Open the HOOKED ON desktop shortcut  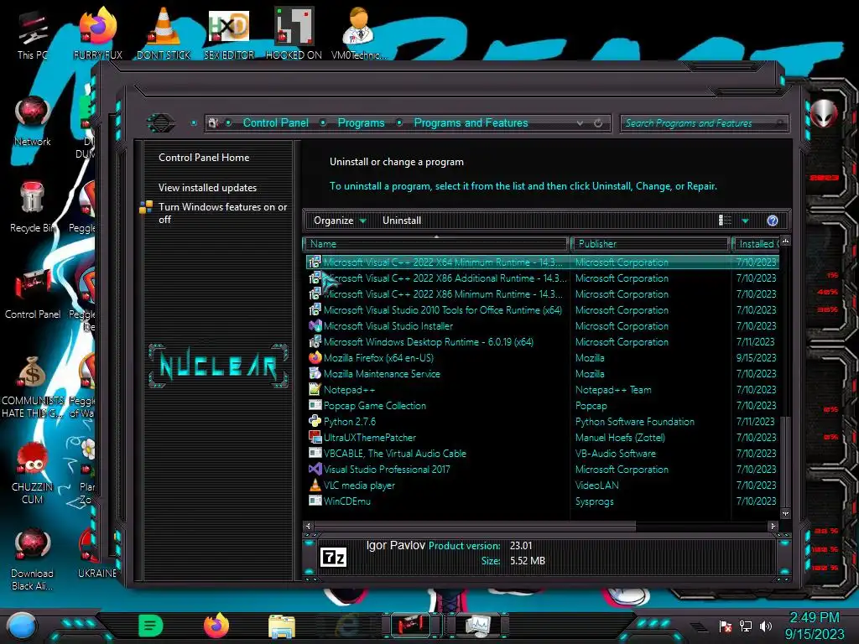pos(294,33)
